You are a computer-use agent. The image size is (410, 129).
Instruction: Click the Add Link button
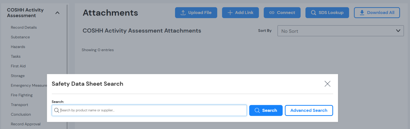(x=240, y=13)
